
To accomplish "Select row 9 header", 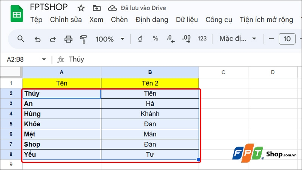I will (x=11, y=165).
